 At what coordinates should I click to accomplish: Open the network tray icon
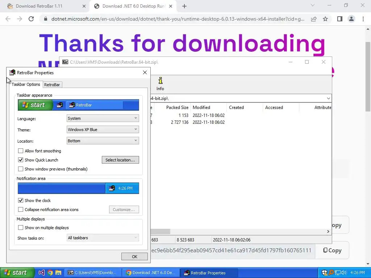[337, 273]
